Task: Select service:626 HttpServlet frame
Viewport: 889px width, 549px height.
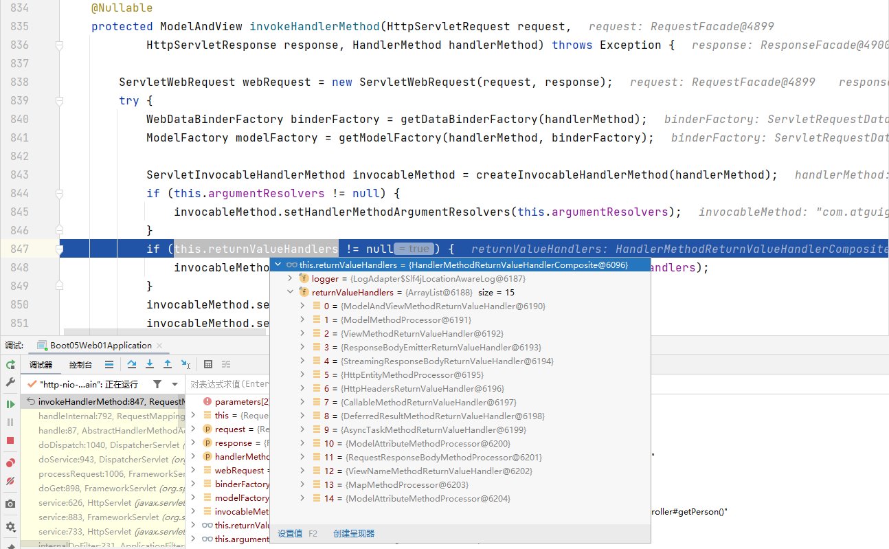Action: [103, 502]
